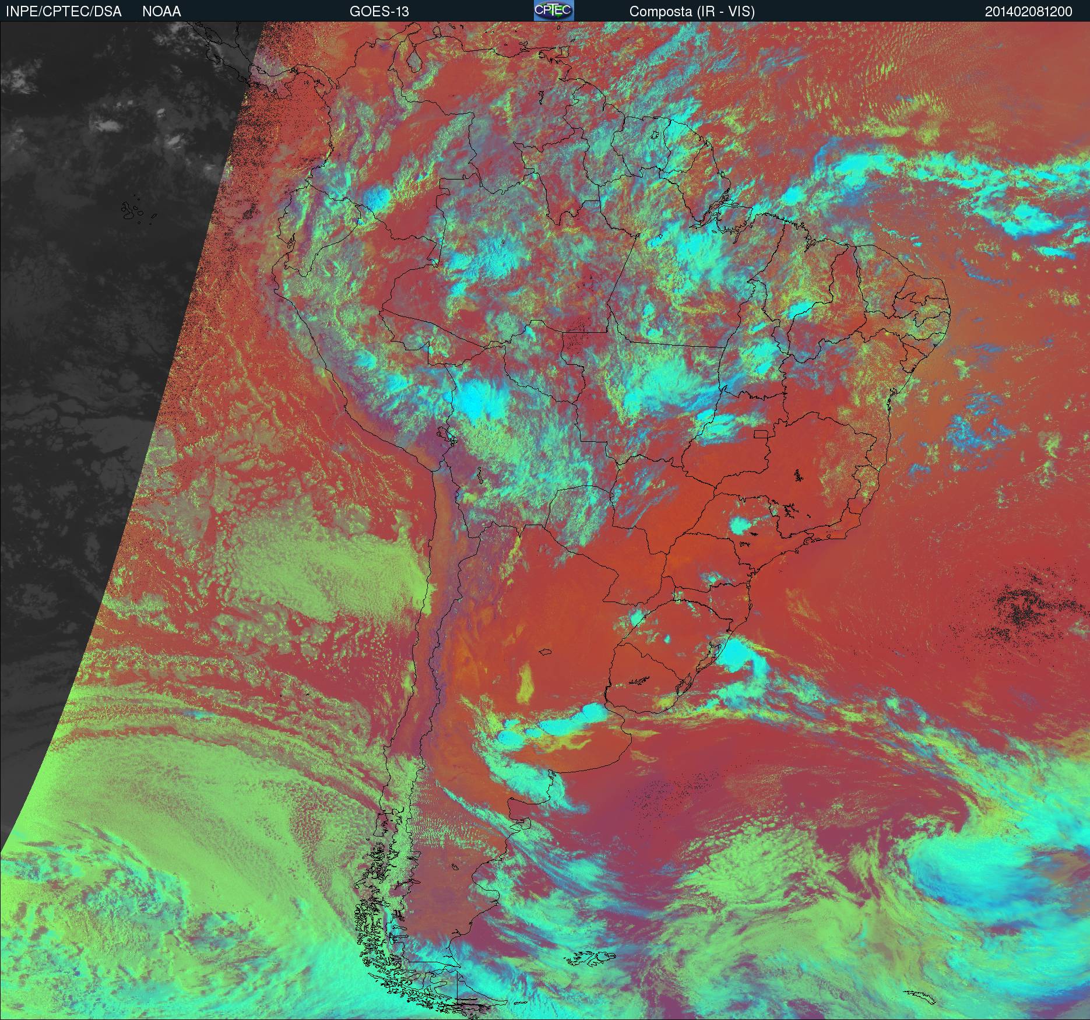Click the CPTEC logo in header
Screen dimensions: 1090x1020
pyautogui.click(x=554, y=10)
